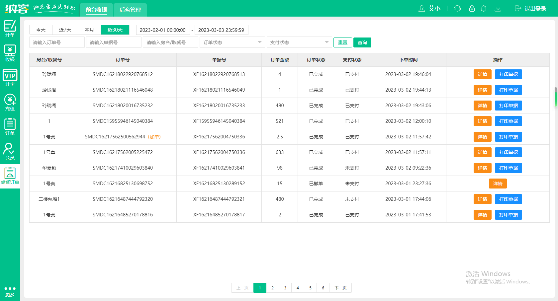The width and height of the screenshot is (558, 301).
Task: Click 打印单据 for order SMDC16218020016735232
Action: 509,106
